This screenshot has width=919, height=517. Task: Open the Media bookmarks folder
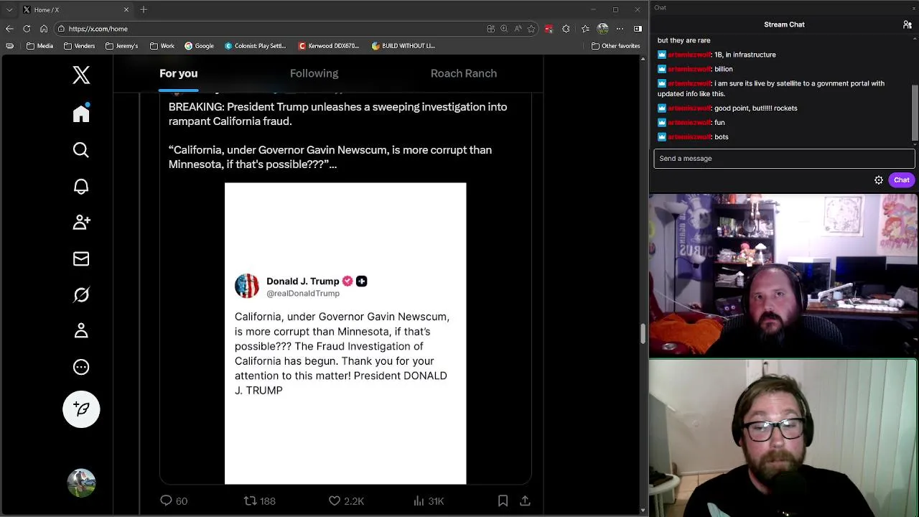click(x=39, y=46)
